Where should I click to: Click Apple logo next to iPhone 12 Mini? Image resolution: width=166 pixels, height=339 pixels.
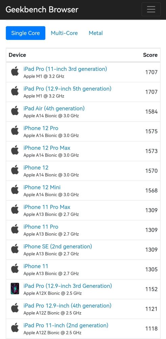click(x=15, y=190)
